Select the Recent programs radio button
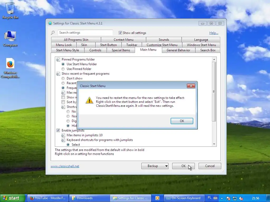This screenshot has width=270, height=202. pyautogui.click(x=63, y=83)
